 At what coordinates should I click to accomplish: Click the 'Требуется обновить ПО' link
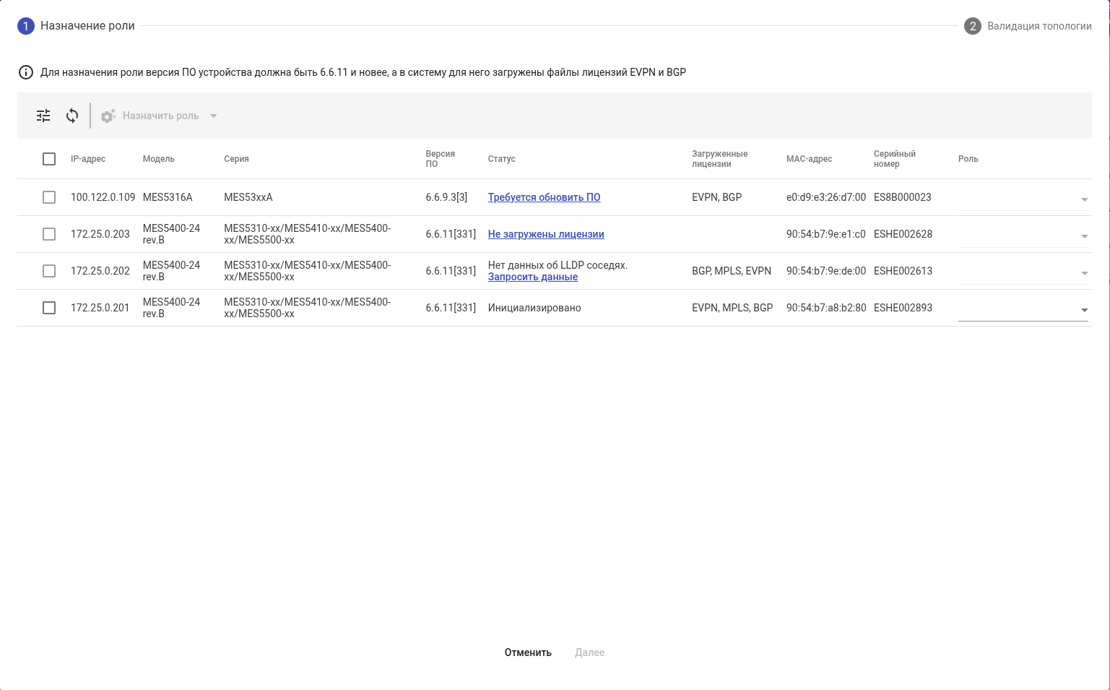click(544, 197)
